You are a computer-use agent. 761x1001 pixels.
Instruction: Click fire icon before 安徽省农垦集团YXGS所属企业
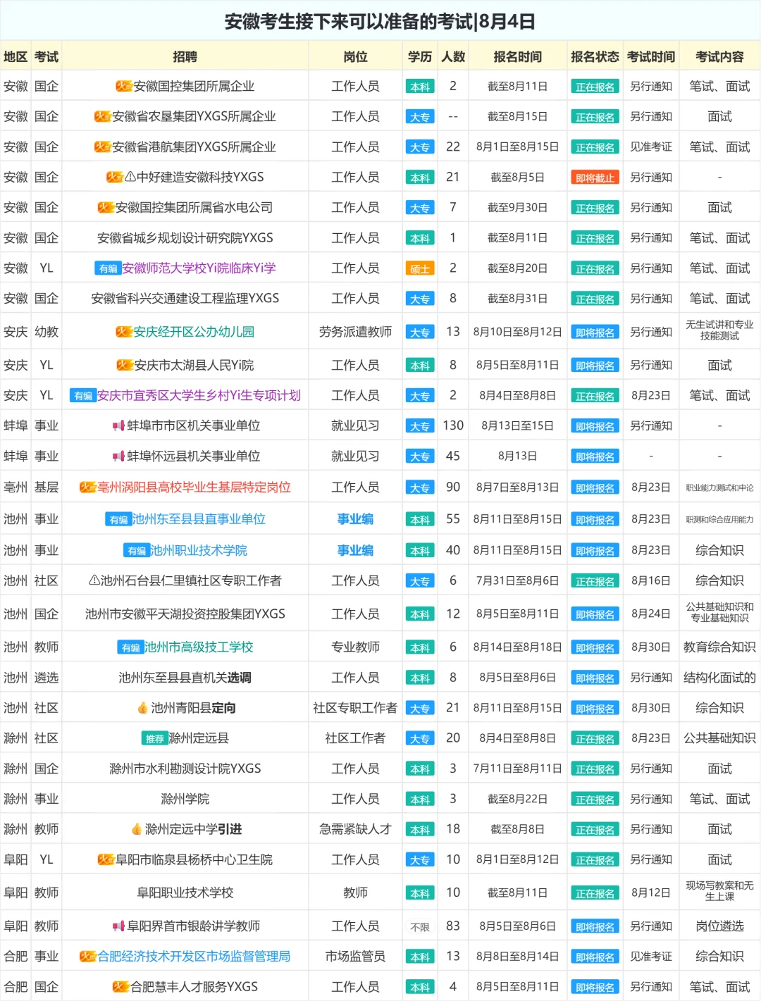103,117
